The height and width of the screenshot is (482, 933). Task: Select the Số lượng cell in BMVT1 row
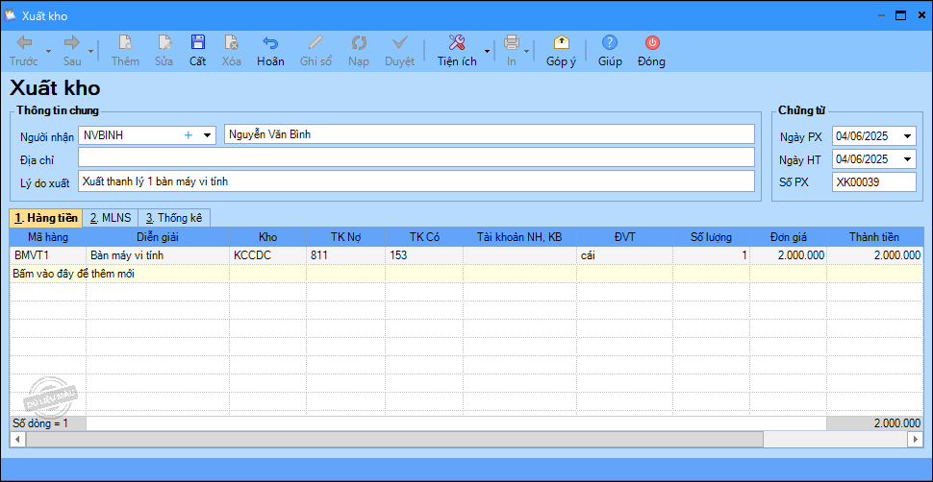712,255
